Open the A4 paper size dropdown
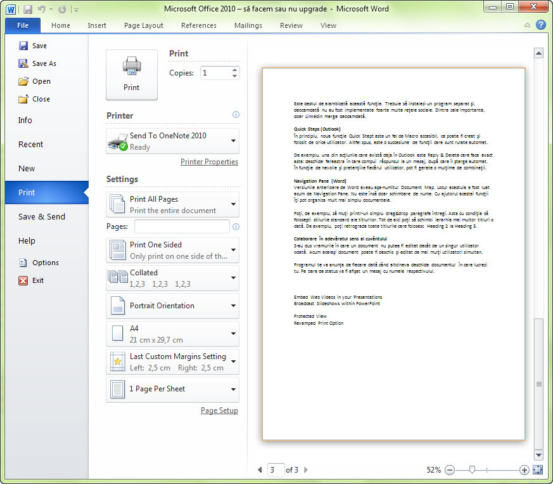This screenshot has height=484, width=553. click(x=172, y=334)
